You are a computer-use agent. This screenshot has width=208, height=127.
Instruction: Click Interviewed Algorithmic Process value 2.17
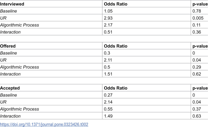point(108,25)
